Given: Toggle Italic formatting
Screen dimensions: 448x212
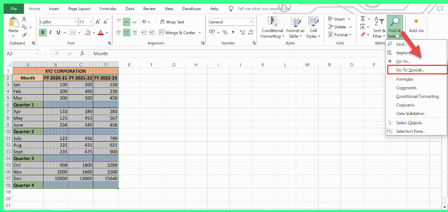Looking at the screenshot, I should click(51, 32).
